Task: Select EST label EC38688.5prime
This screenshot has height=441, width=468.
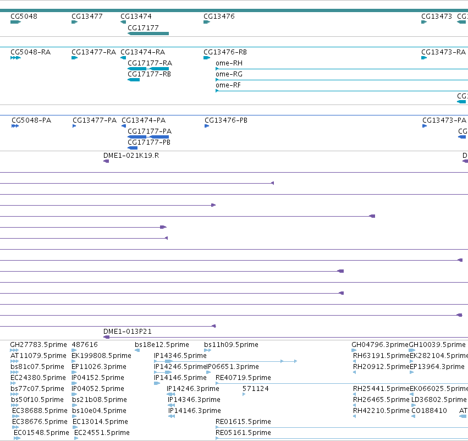Action: 40,411
